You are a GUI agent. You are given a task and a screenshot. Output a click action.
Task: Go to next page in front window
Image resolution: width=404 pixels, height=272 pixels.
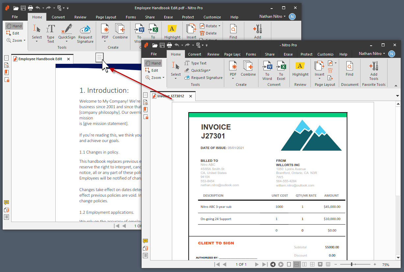click(x=256, y=264)
